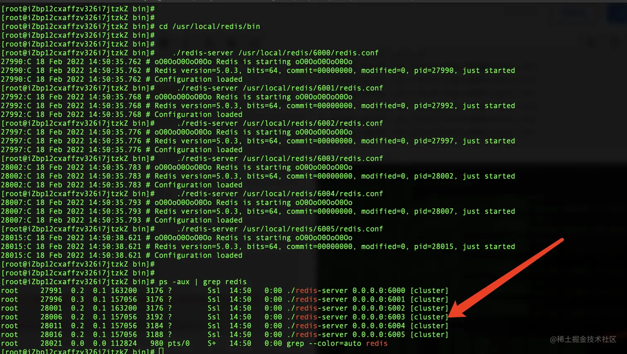Click '[cluster]' on the 0.0.0.0:6003 row
627x354 pixels.
[x=430, y=317]
